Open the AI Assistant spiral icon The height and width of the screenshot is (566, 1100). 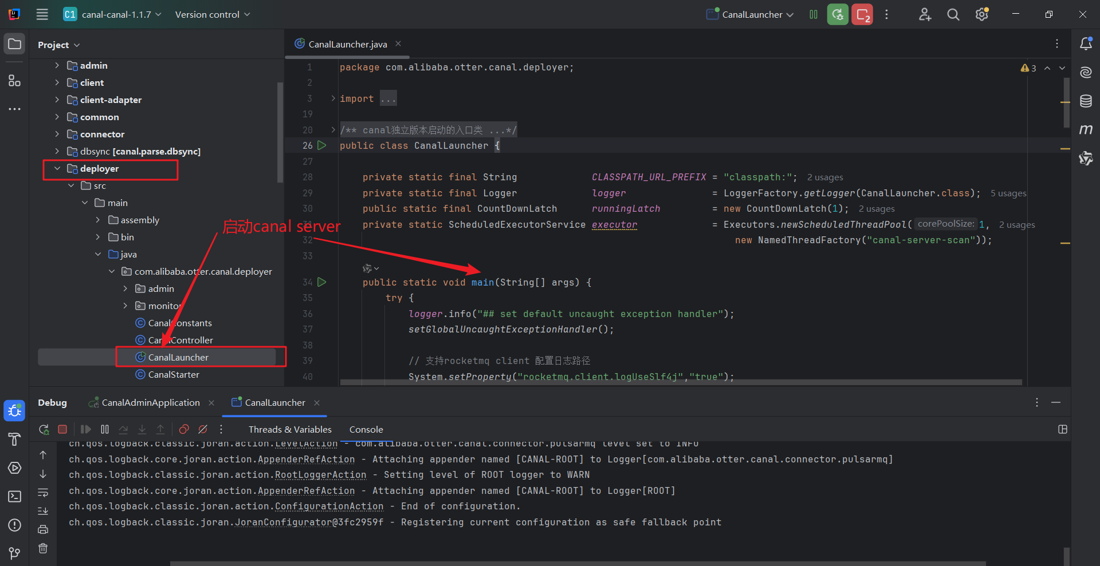1086,73
